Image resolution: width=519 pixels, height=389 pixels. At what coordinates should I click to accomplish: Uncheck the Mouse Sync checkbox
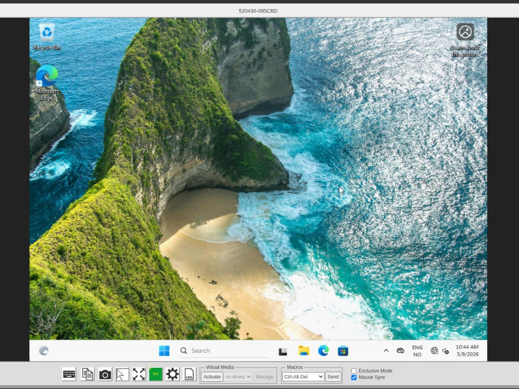[354, 377]
